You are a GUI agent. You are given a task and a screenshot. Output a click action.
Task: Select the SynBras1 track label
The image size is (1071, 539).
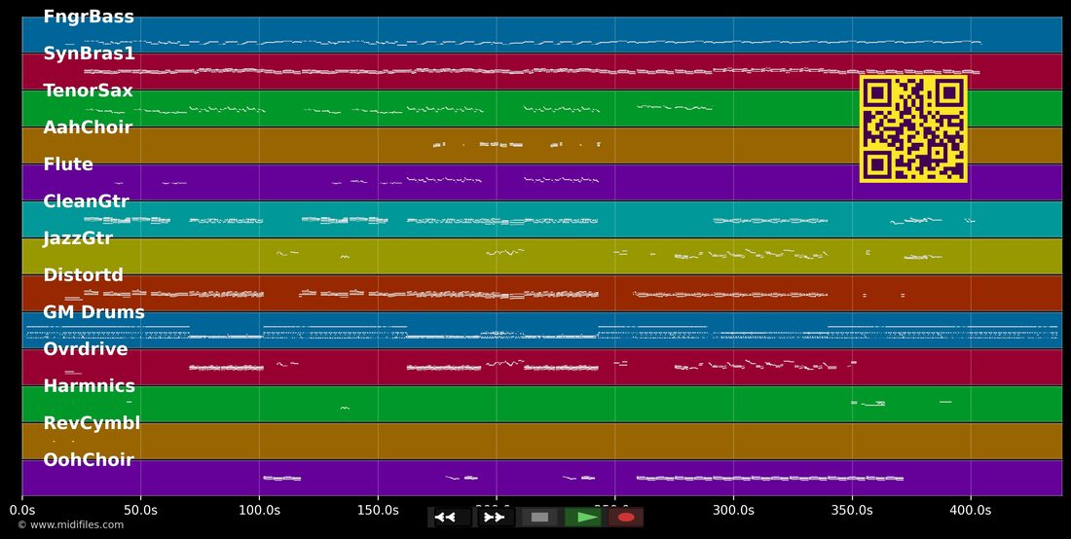click(90, 54)
